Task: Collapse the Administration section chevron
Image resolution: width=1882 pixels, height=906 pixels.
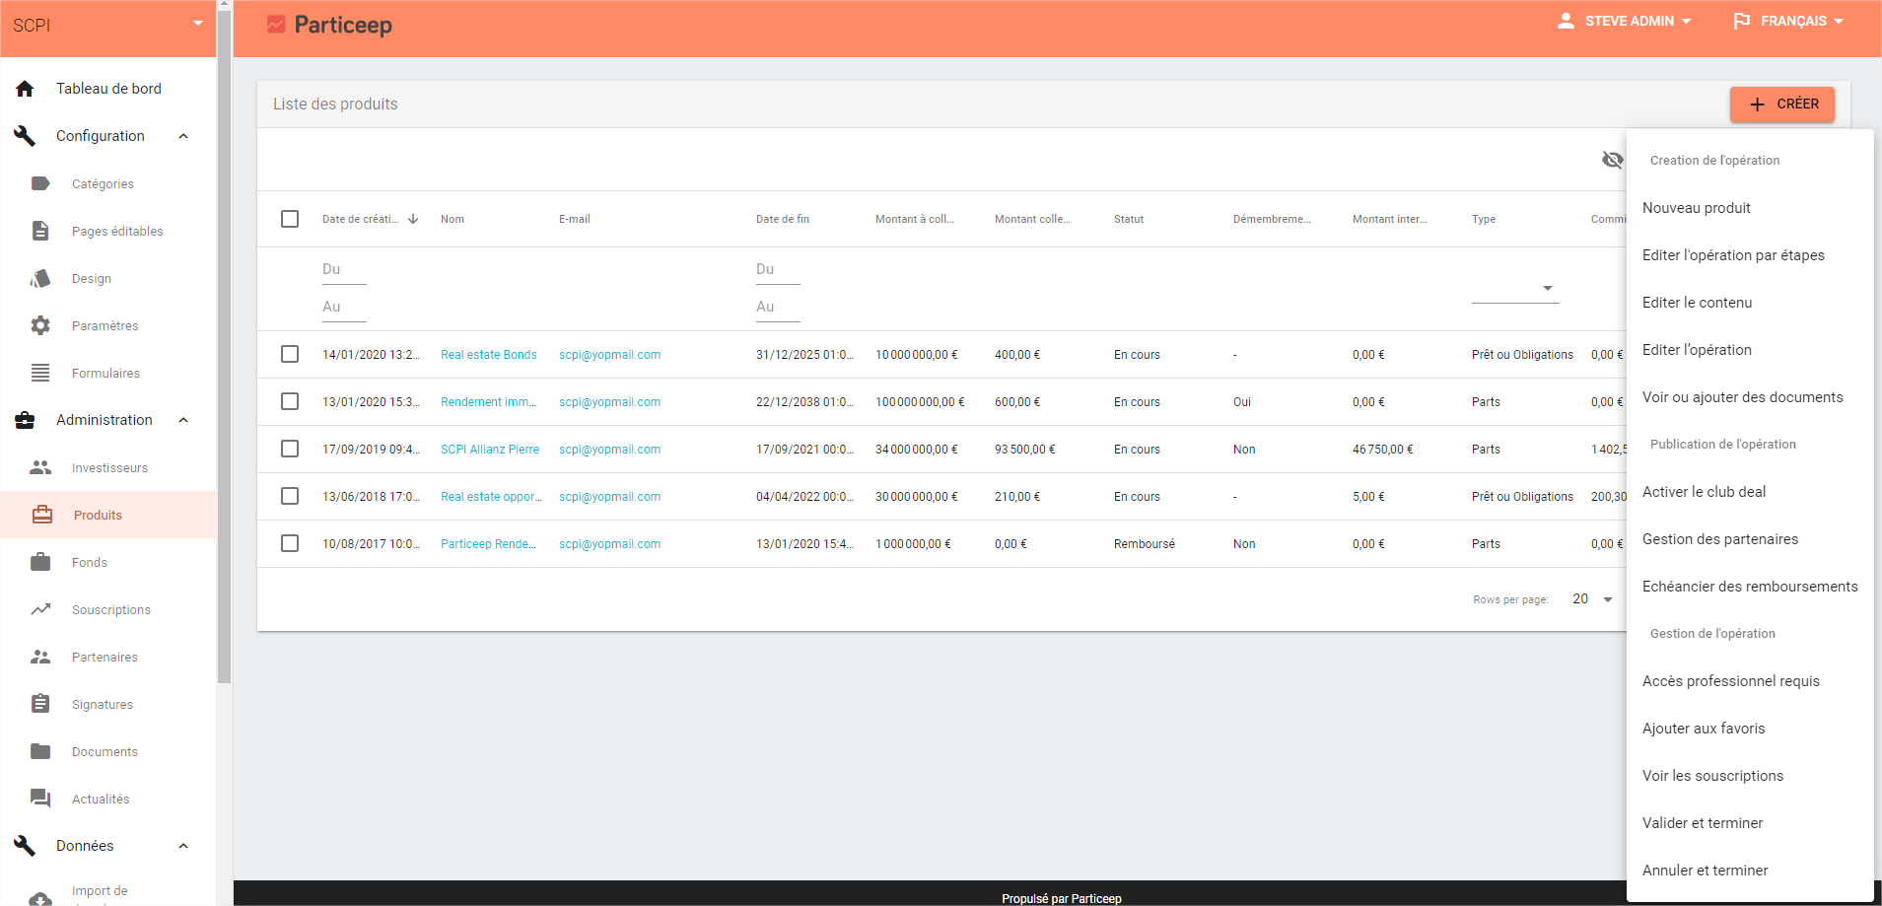Action: (x=183, y=420)
